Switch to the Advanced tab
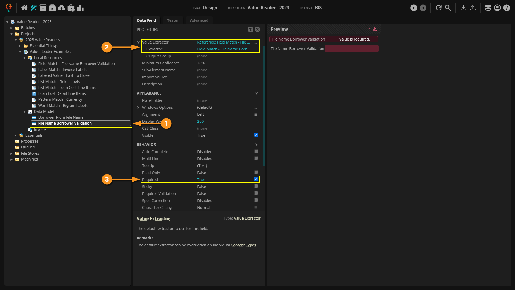Image resolution: width=515 pixels, height=290 pixels. (x=199, y=20)
